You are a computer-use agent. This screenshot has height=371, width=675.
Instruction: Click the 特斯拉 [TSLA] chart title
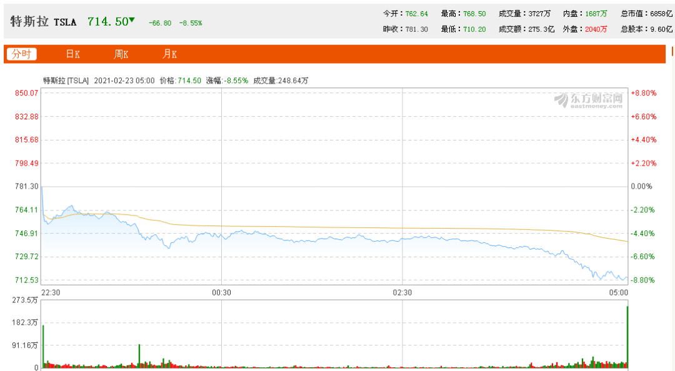click(x=66, y=81)
